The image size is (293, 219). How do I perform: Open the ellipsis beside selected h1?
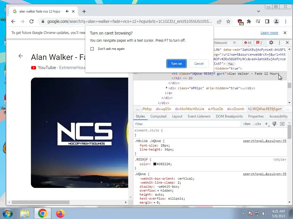[135, 74]
